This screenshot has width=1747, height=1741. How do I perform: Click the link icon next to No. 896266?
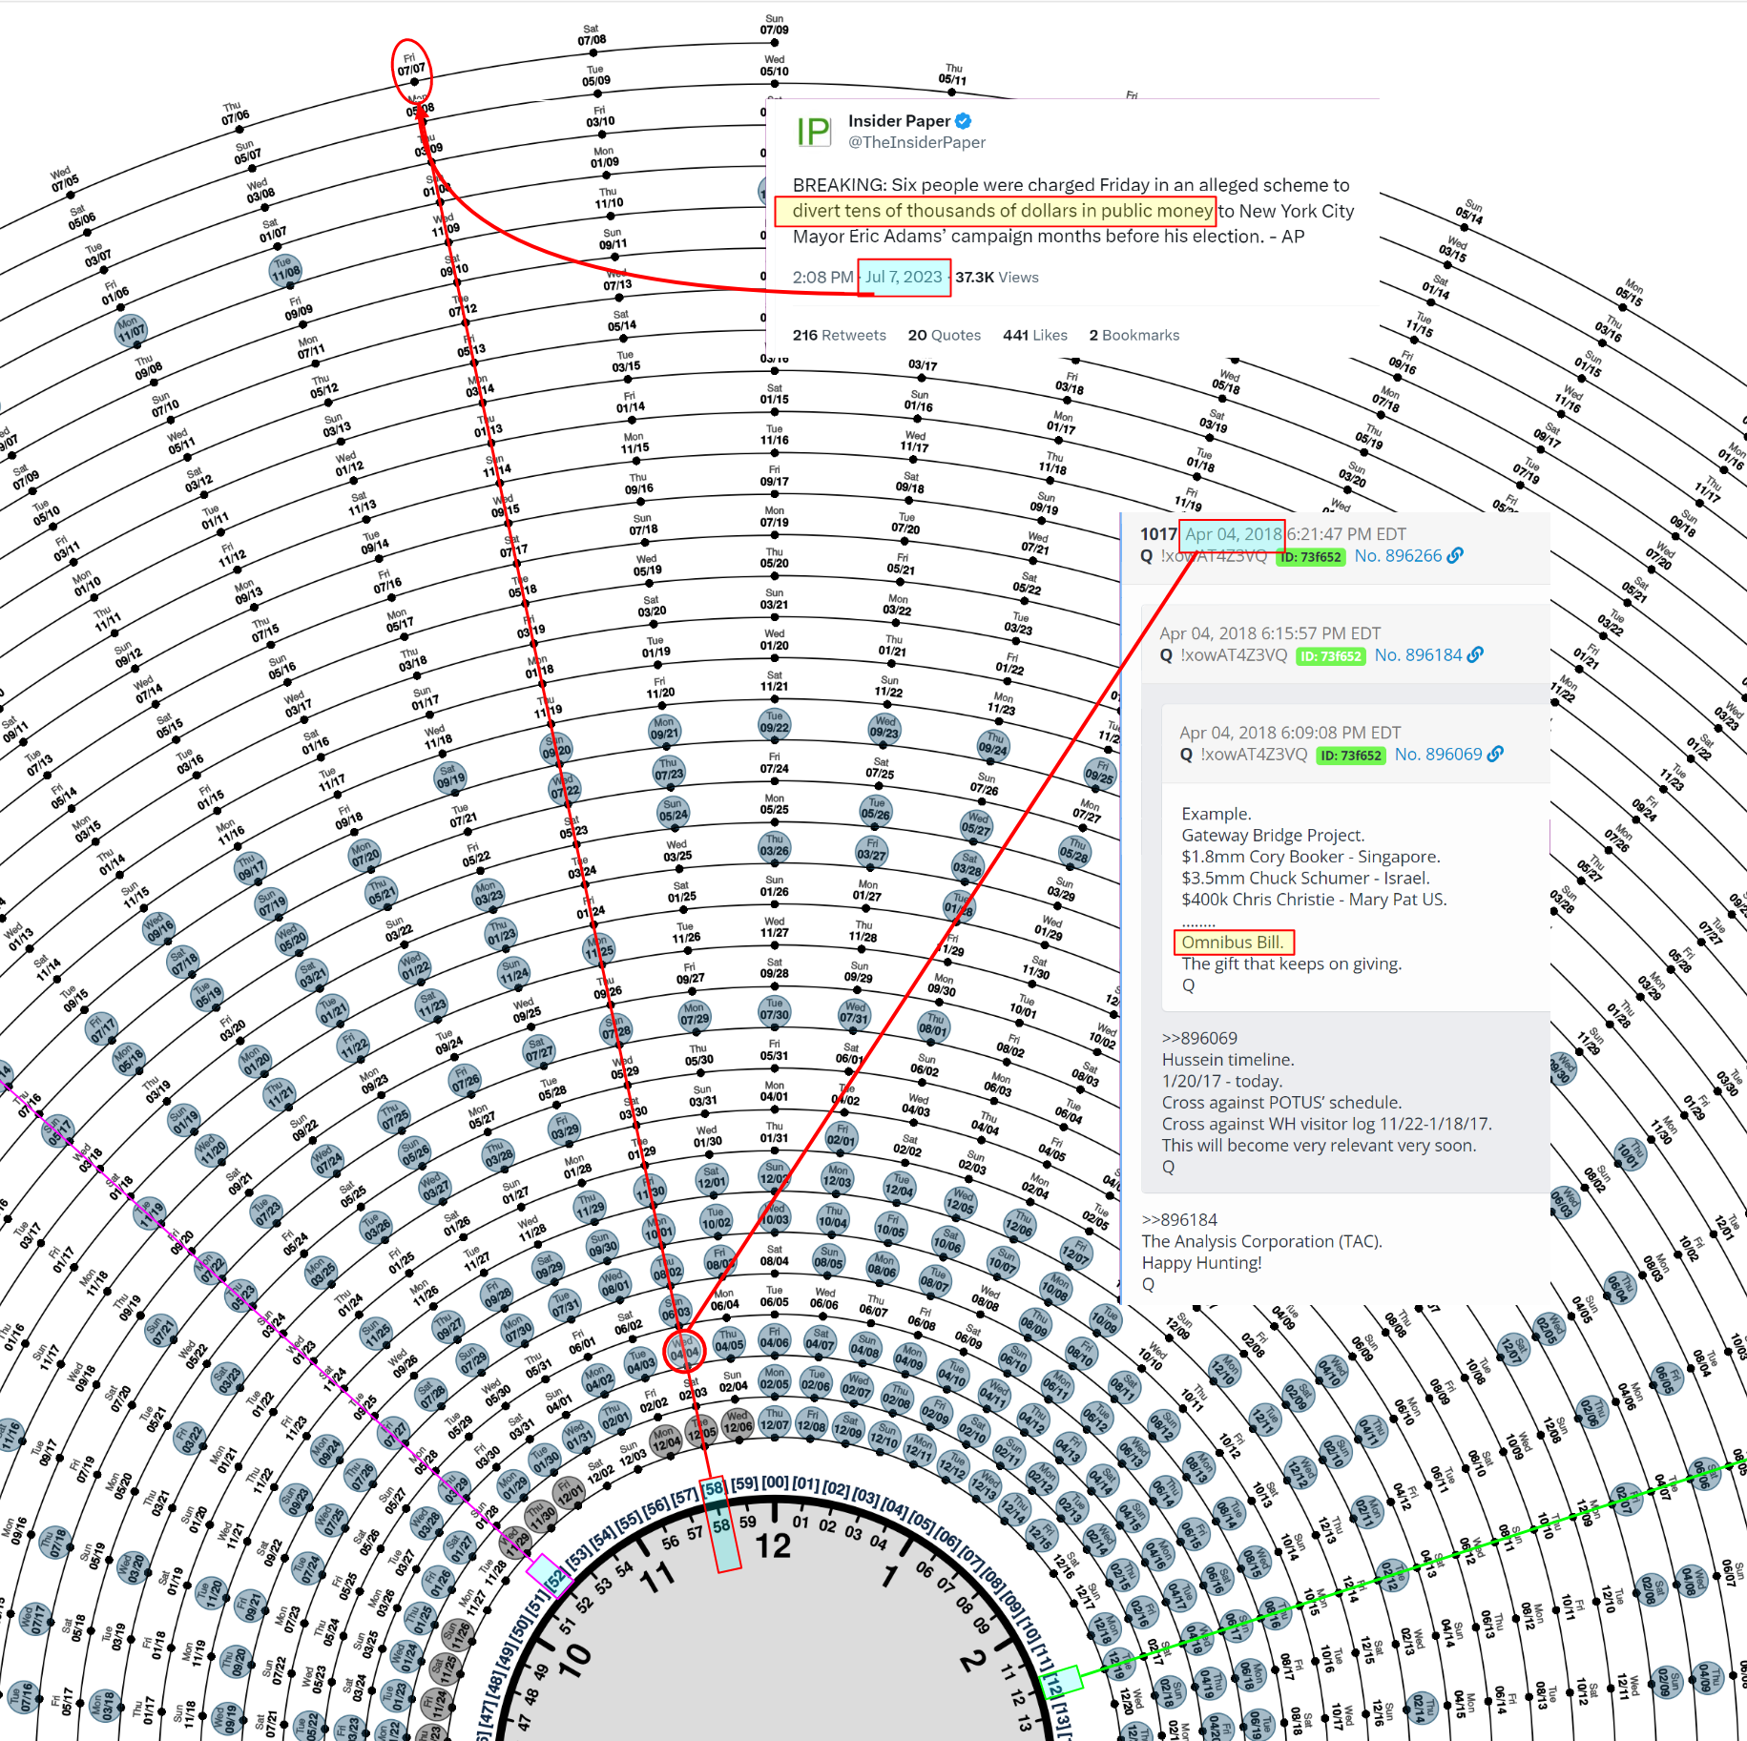click(x=1455, y=555)
